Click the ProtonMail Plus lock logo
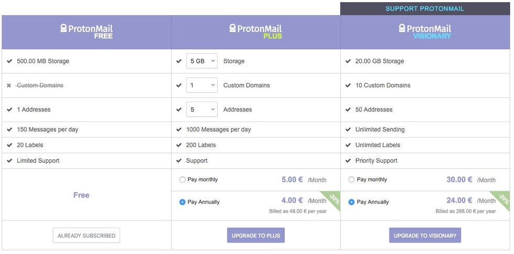 click(x=233, y=28)
